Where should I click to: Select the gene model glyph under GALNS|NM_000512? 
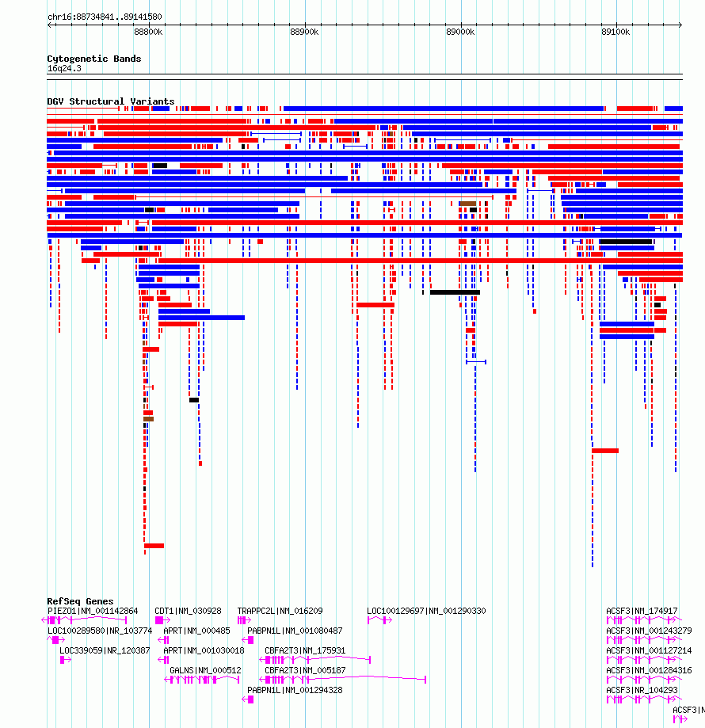point(202,680)
